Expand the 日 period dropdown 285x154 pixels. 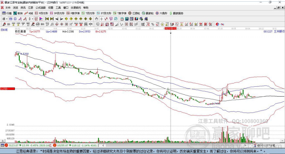tap(5, 19)
